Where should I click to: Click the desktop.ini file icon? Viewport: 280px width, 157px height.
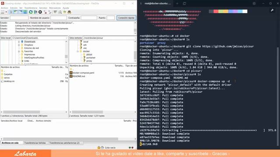[2, 81]
